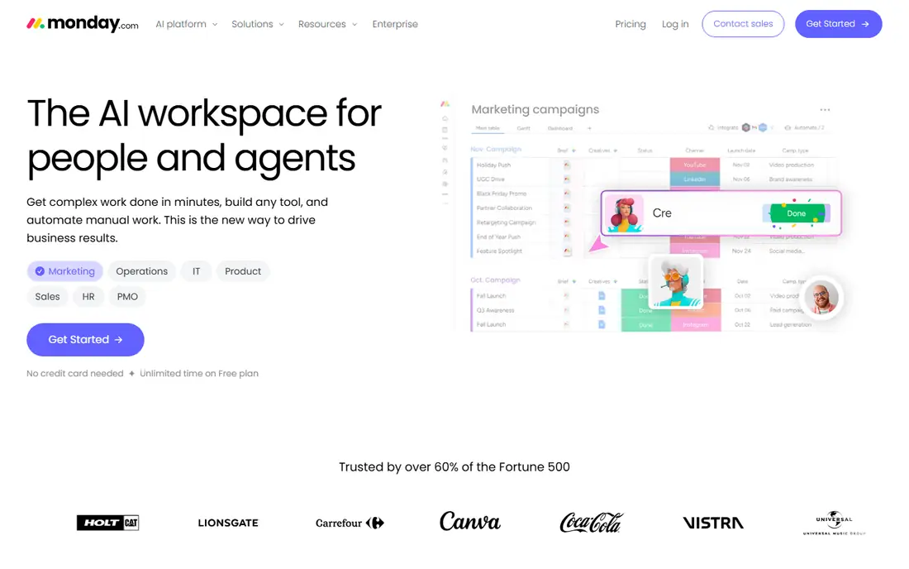Click the Canva logo
Viewport: 909px width, 569px height.
tap(469, 521)
